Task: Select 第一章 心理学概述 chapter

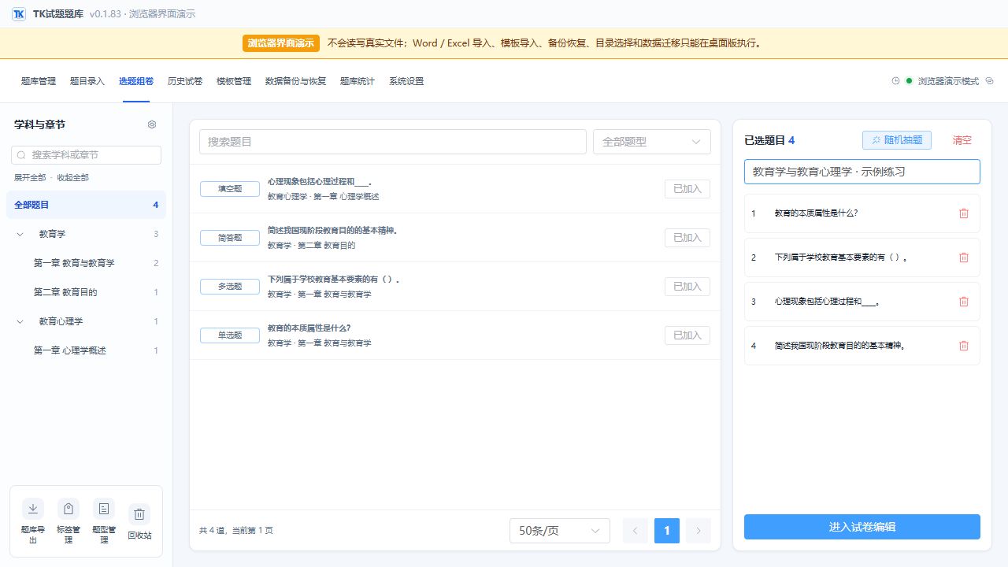Action: (87, 350)
